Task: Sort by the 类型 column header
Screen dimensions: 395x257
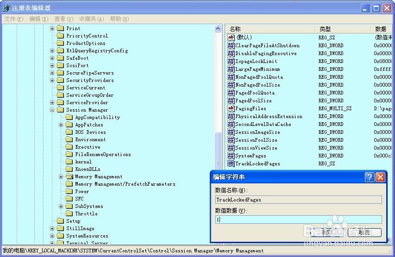Action: 343,29
